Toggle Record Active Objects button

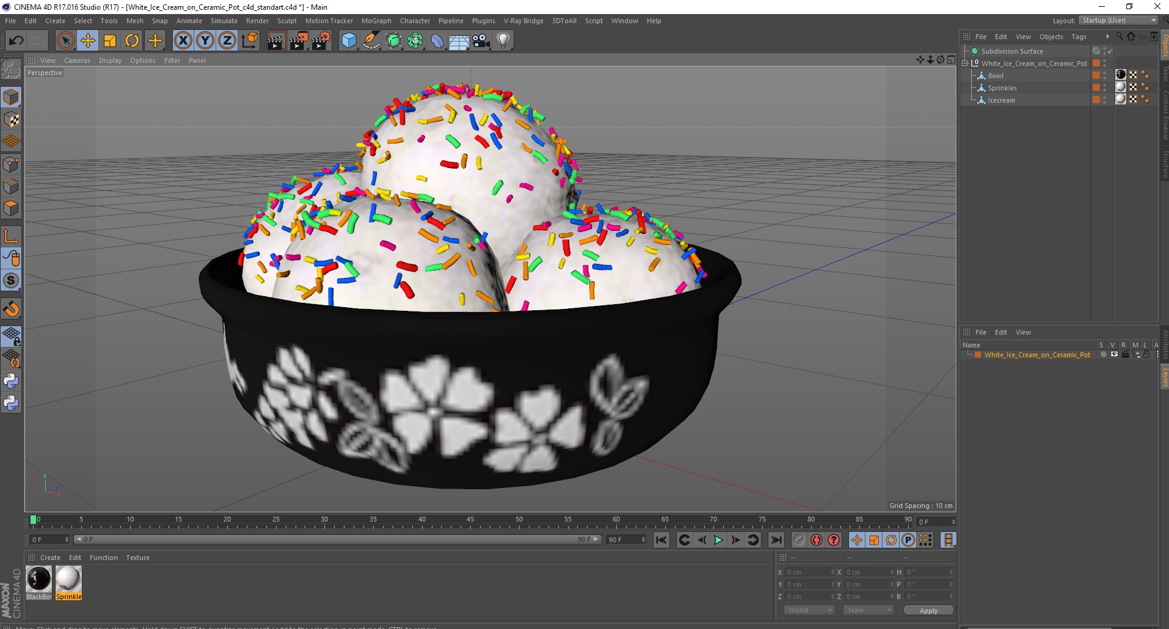pyautogui.click(x=799, y=540)
